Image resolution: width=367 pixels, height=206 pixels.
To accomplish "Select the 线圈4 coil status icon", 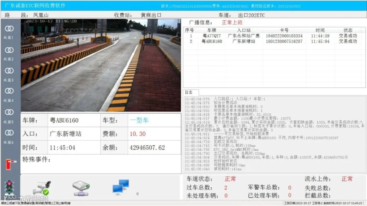I will (9, 91).
